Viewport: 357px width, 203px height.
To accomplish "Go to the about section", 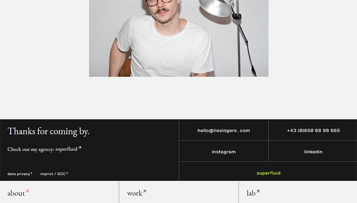I will click(16, 193).
